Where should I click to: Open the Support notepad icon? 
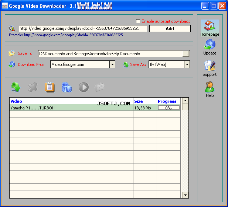210,66
